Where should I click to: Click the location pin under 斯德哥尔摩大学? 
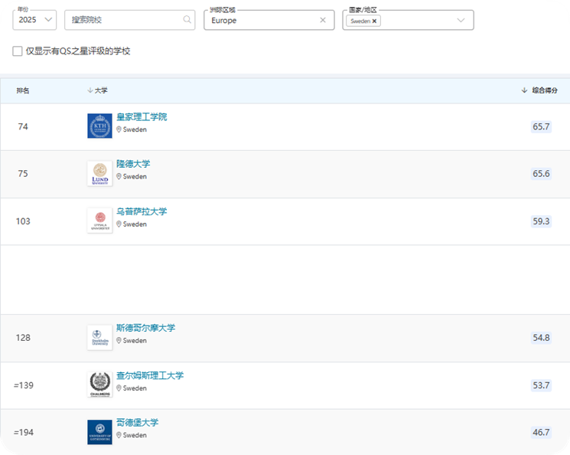(x=119, y=341)
